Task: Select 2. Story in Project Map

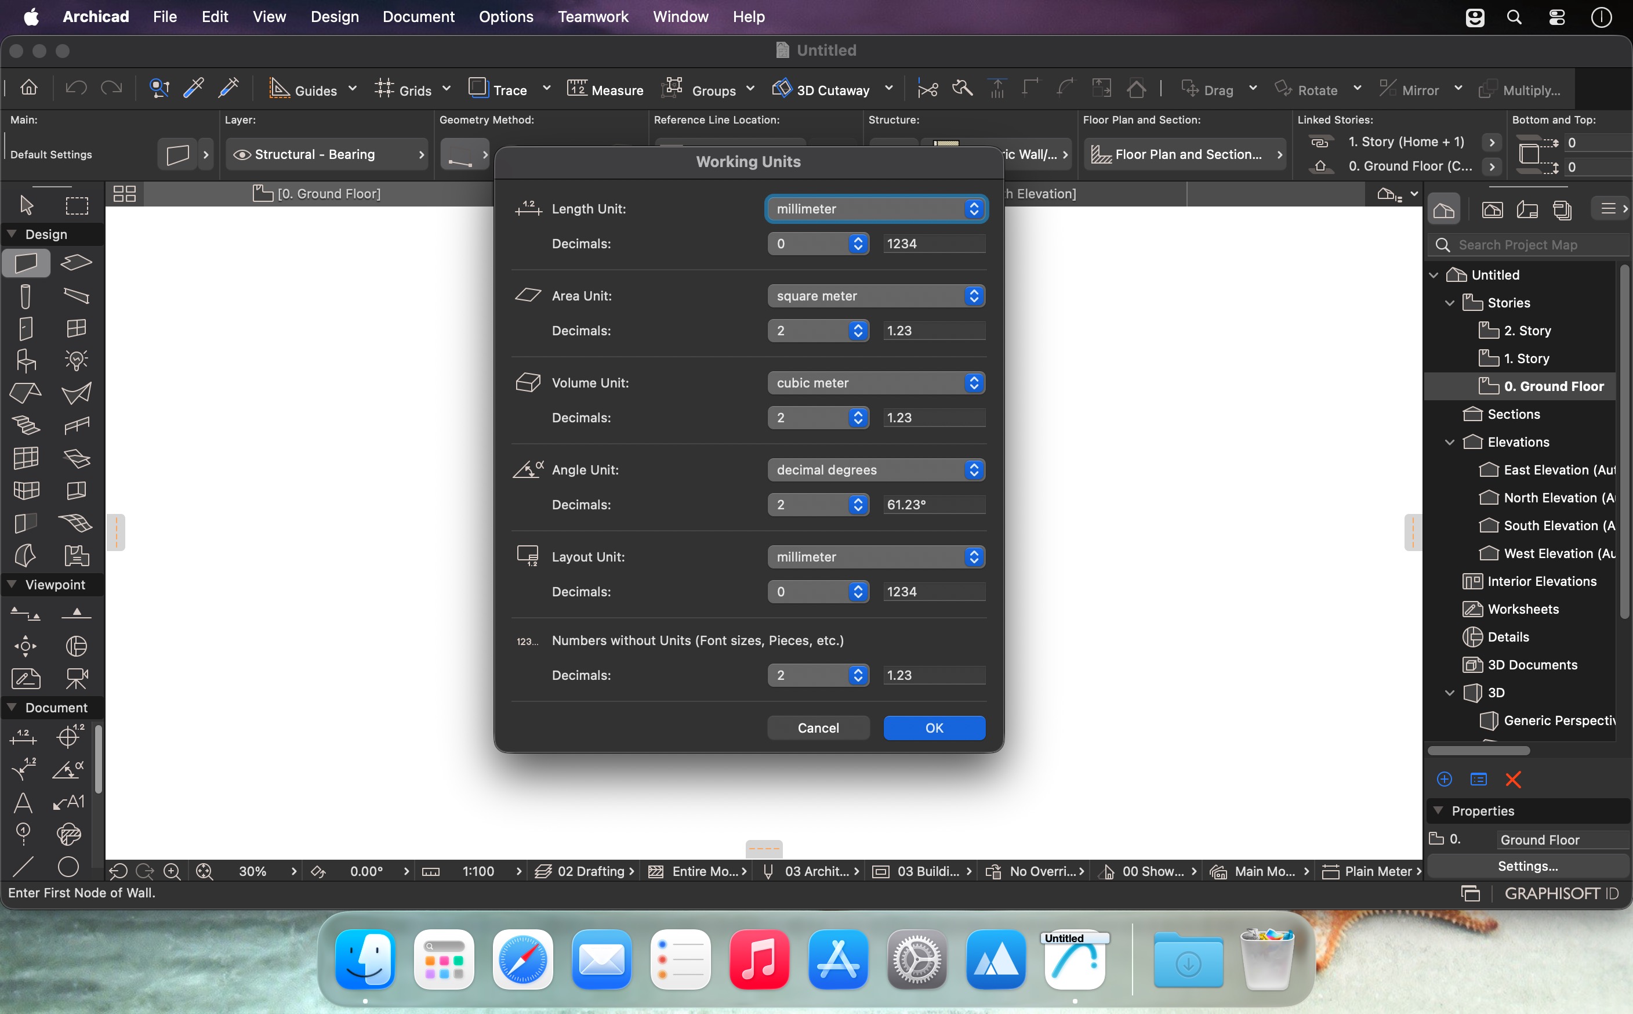Action: coord(1527,331)
